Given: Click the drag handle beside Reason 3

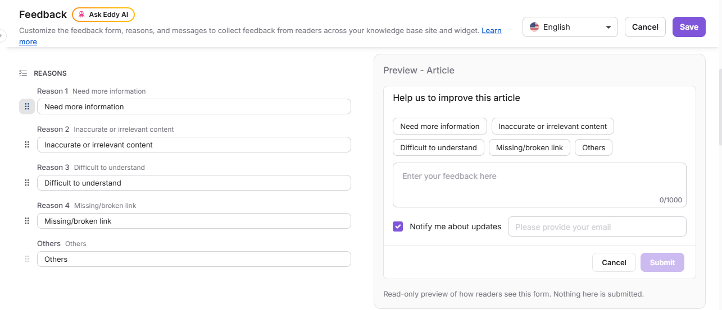Looking at the screenshot, I should point(26,183).
